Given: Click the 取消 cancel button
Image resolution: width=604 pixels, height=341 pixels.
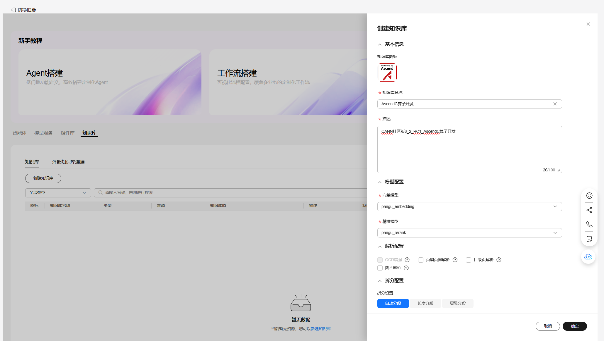Looking at the screenshot, I should coord(547,326).
